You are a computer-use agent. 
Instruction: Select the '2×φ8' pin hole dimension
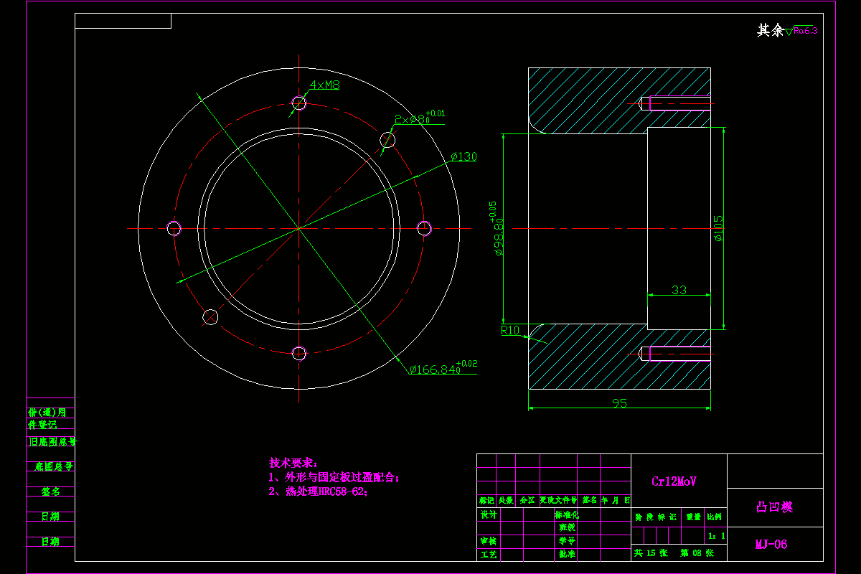coord(419,118)
